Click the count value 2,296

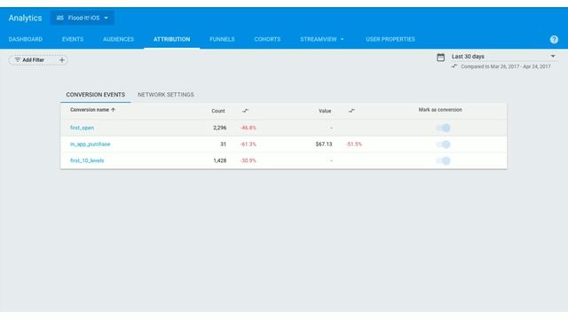[220, 128]
